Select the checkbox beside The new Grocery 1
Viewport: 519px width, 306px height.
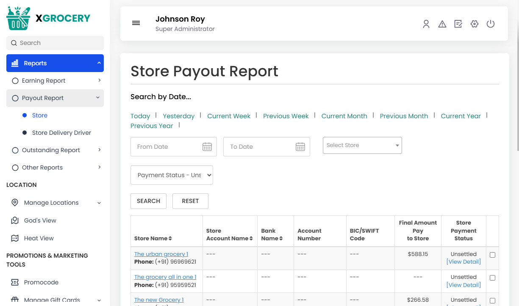[x=492, y=300]
